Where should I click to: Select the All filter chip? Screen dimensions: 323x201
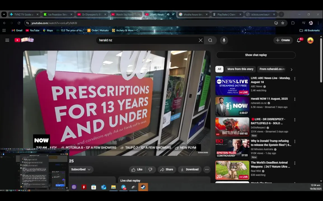(219, 69)
